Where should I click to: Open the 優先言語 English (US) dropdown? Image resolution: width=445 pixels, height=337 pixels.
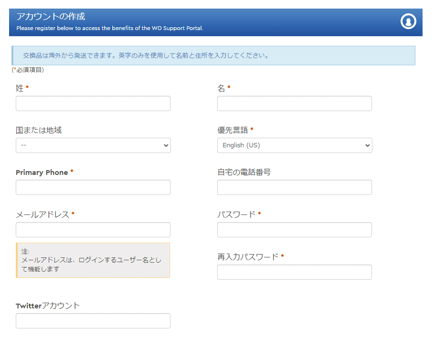(295, 145)
